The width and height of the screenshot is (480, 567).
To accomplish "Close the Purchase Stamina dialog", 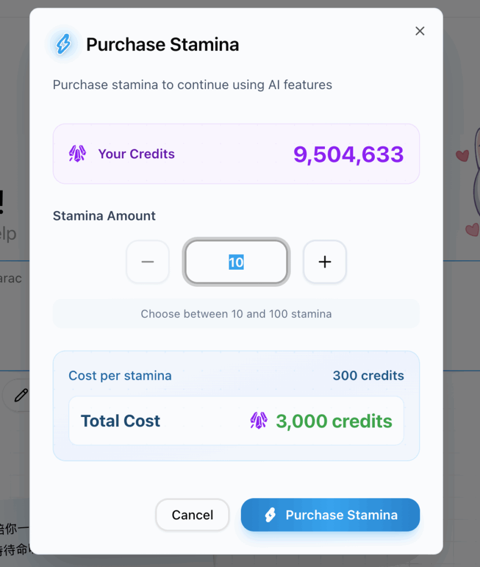I will point(420,31).
